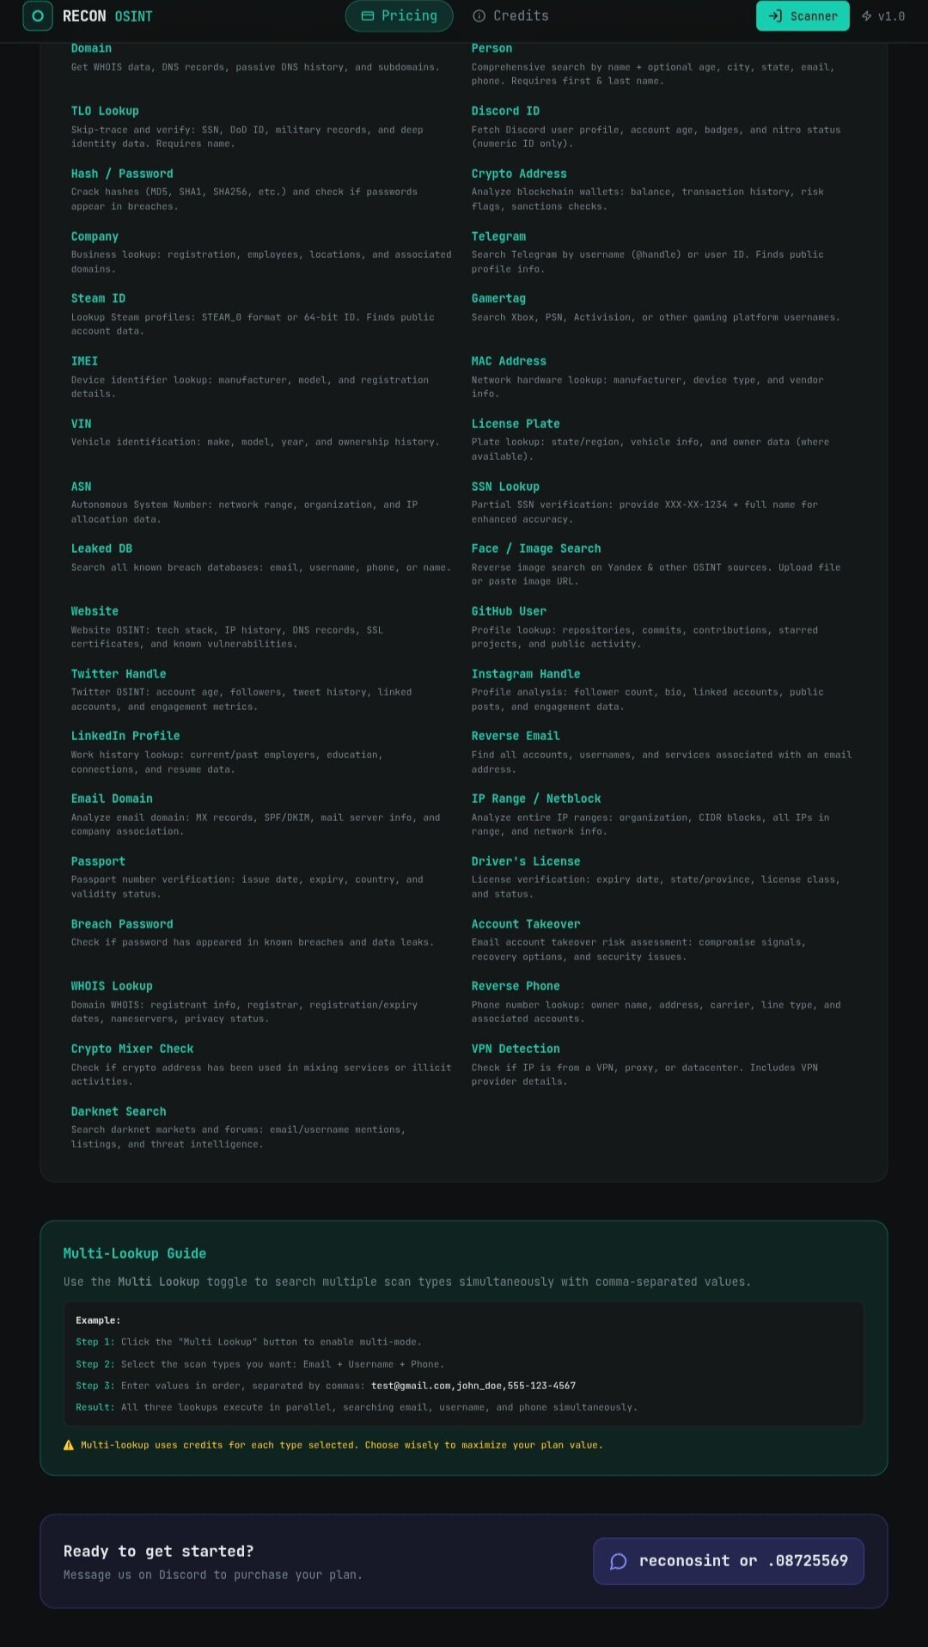Open the Pricing tab
This screenshot has width=928, height=1647.
[399, 16]
